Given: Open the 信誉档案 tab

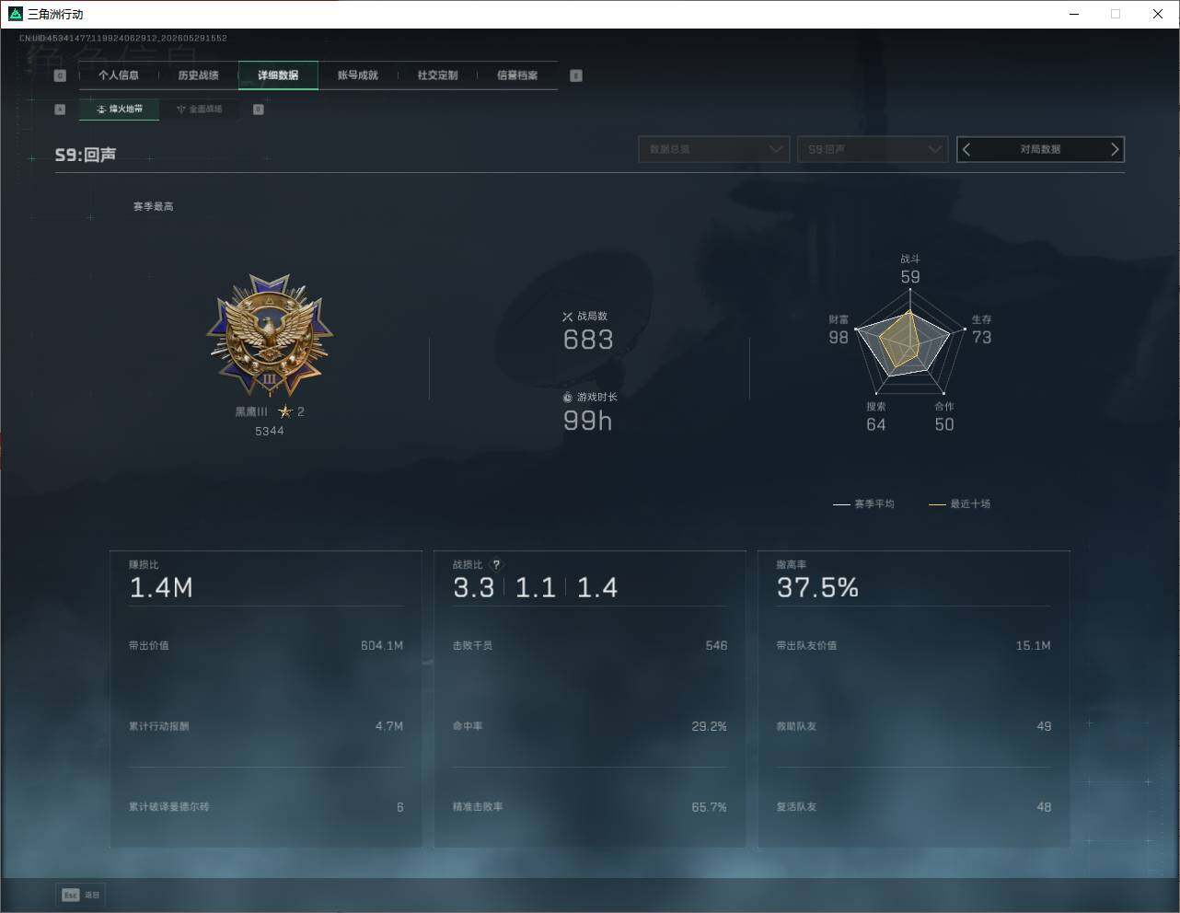Looking at the screenshot, I should pos(517,75).
